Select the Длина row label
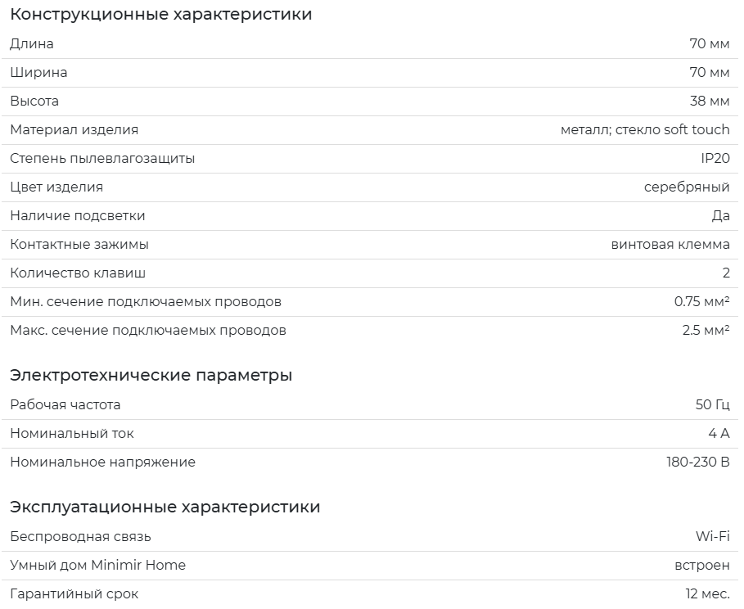 (x=32, y=43)
